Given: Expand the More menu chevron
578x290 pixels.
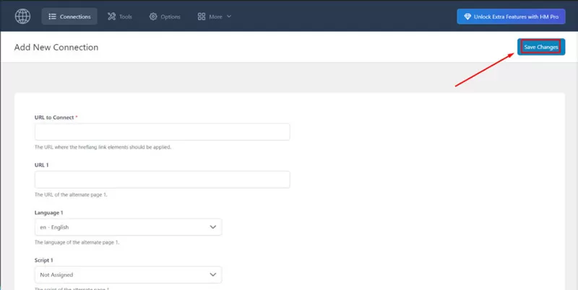Looking at the screenshot, I should pyautogui.click(x=229, y=17).
